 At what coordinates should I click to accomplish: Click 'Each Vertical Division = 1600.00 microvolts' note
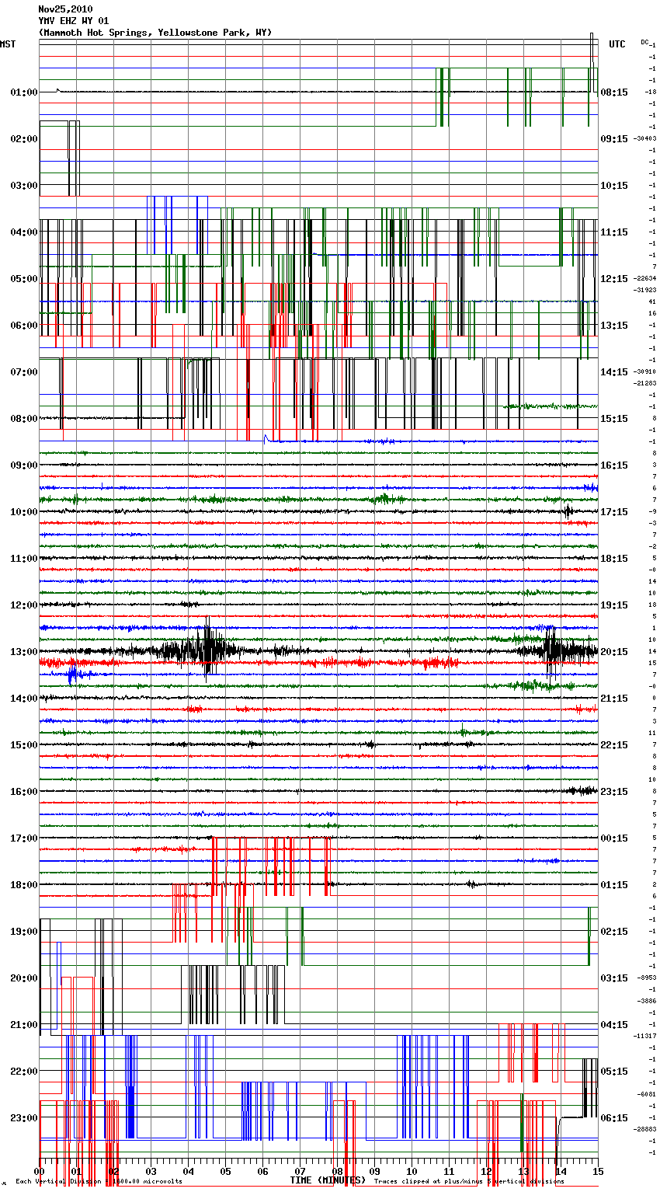tap(99, 1182)
